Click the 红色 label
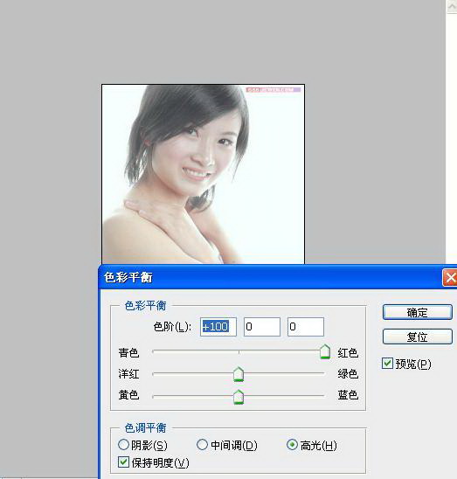 pos(348,353)
